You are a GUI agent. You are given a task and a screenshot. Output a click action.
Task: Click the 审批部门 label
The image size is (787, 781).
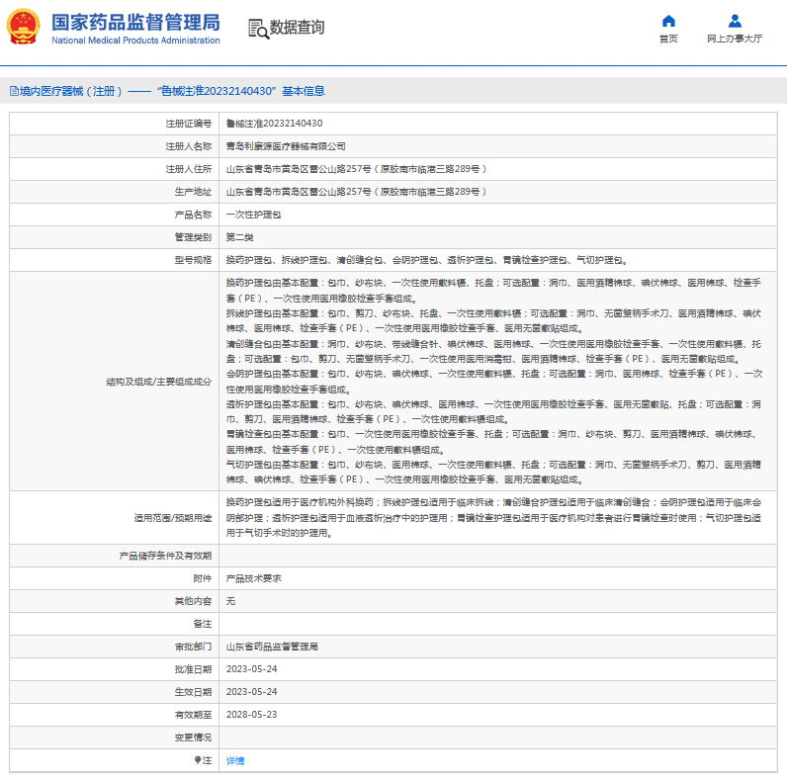(x=193, y=647)
